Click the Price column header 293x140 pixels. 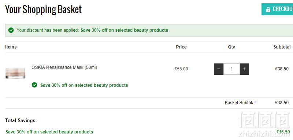tap(181, 47)
